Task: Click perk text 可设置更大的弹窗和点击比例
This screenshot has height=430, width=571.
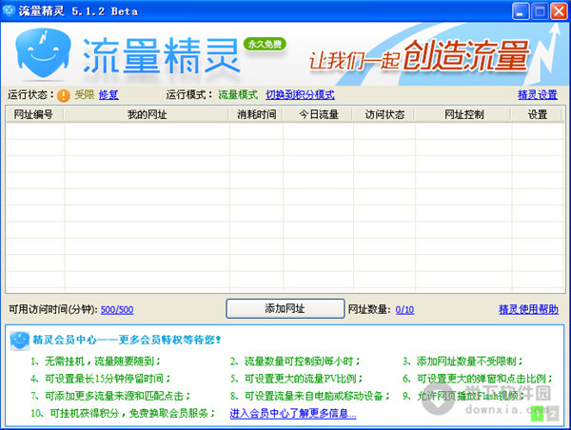Action: click(482, 379)
